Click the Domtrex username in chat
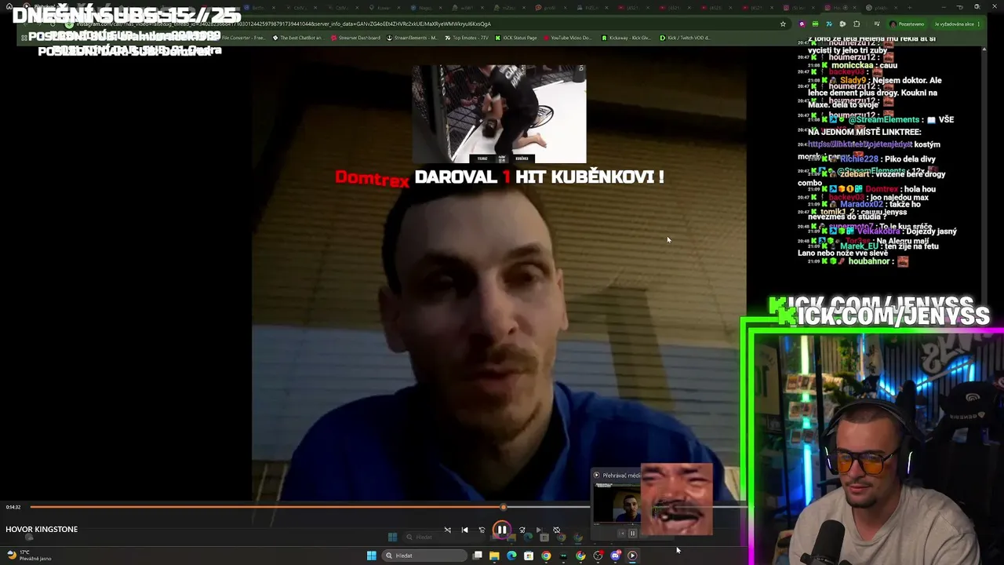Screen dimensions: 1004x565 click(882, 189)
